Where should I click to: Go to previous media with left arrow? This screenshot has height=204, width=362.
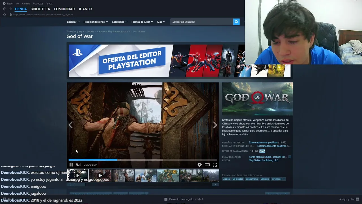click(x=70, y=125)
